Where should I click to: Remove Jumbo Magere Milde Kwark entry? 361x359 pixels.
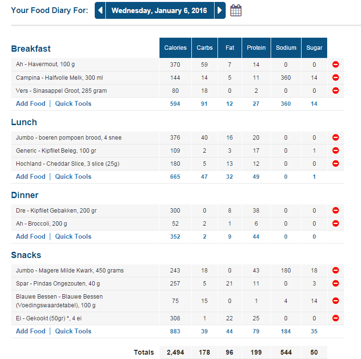coord(335,271)
